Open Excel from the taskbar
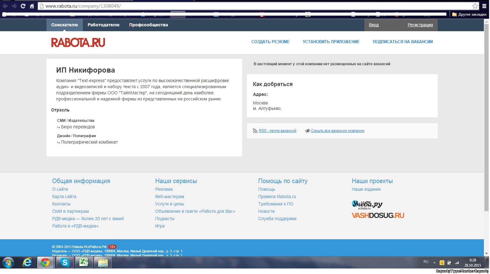Screen dimensions: 490x274 [x=84, y=262]
